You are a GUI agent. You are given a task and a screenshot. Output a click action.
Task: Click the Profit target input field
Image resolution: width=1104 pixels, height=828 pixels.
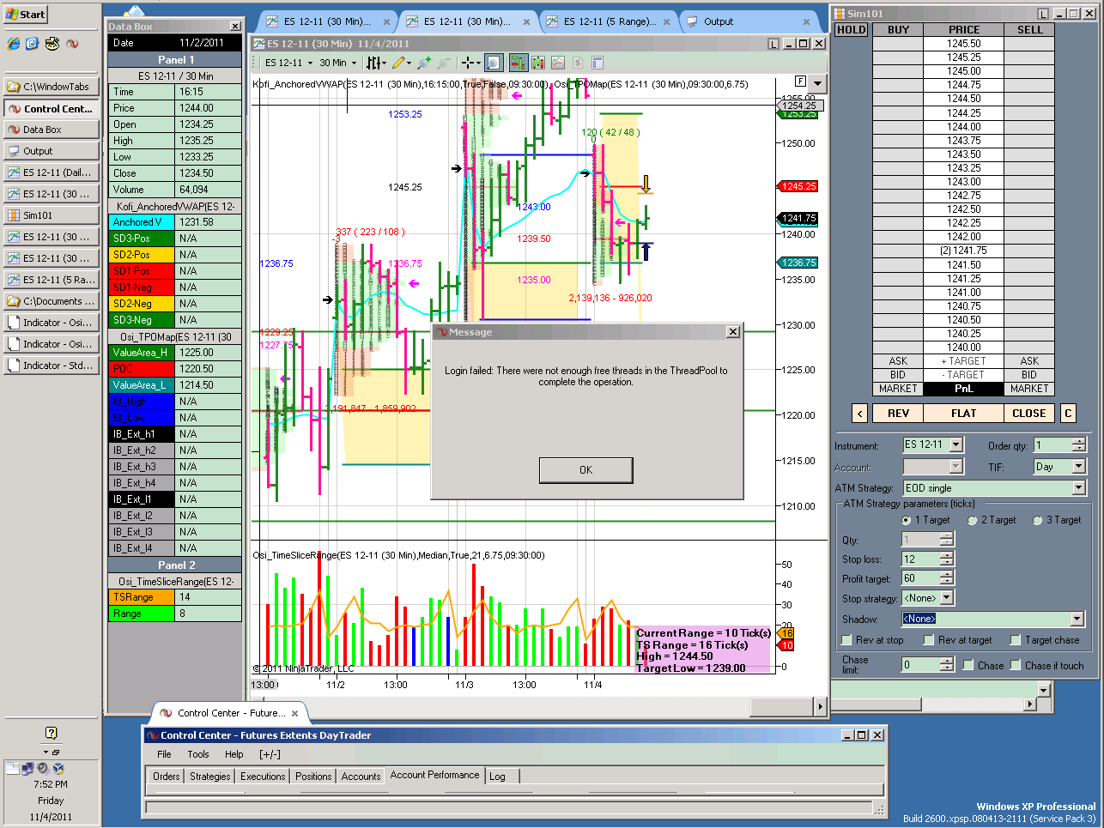point(920,578)
